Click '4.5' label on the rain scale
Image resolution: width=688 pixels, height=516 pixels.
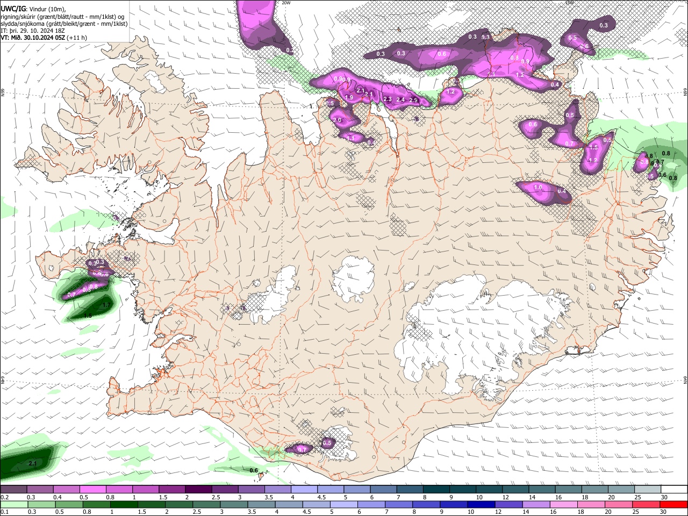pos(307,512)
